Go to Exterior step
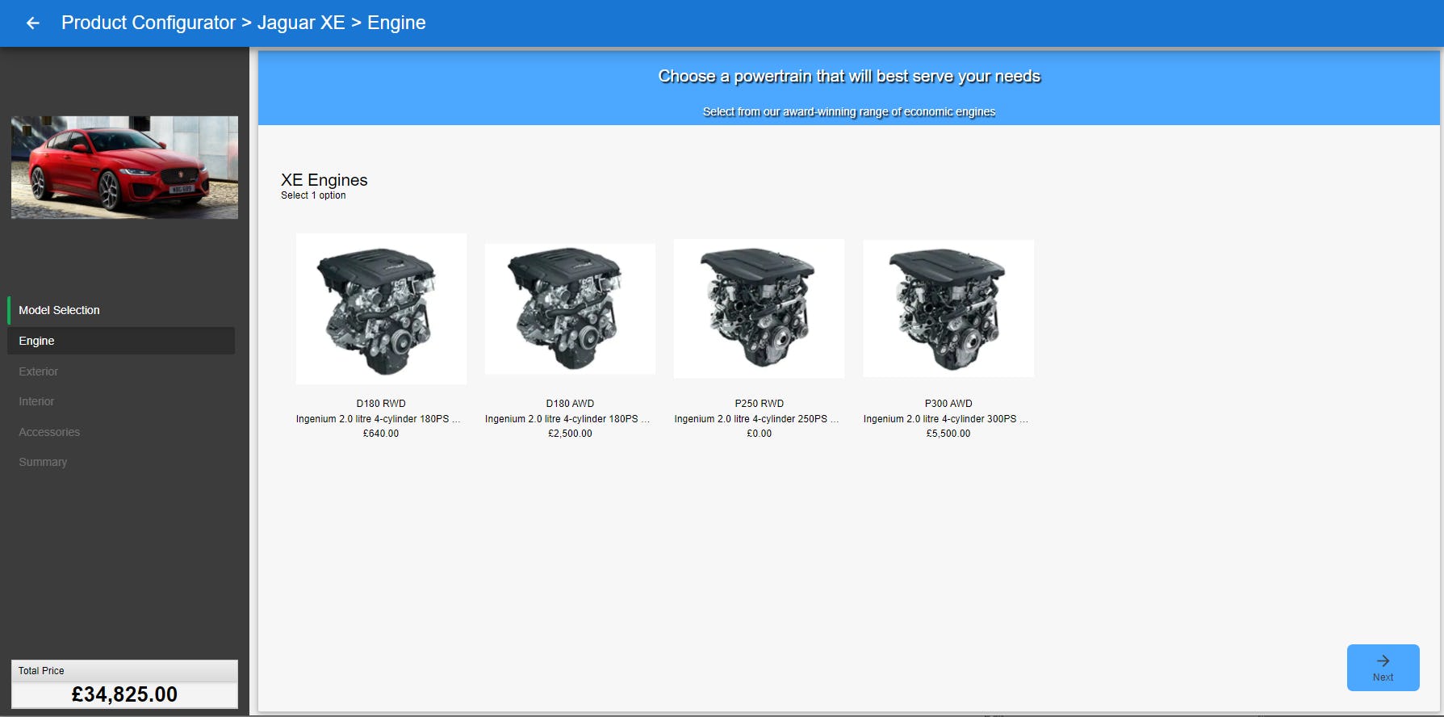The width and height of the screenshot is (1444, 717). pos(39,371)
